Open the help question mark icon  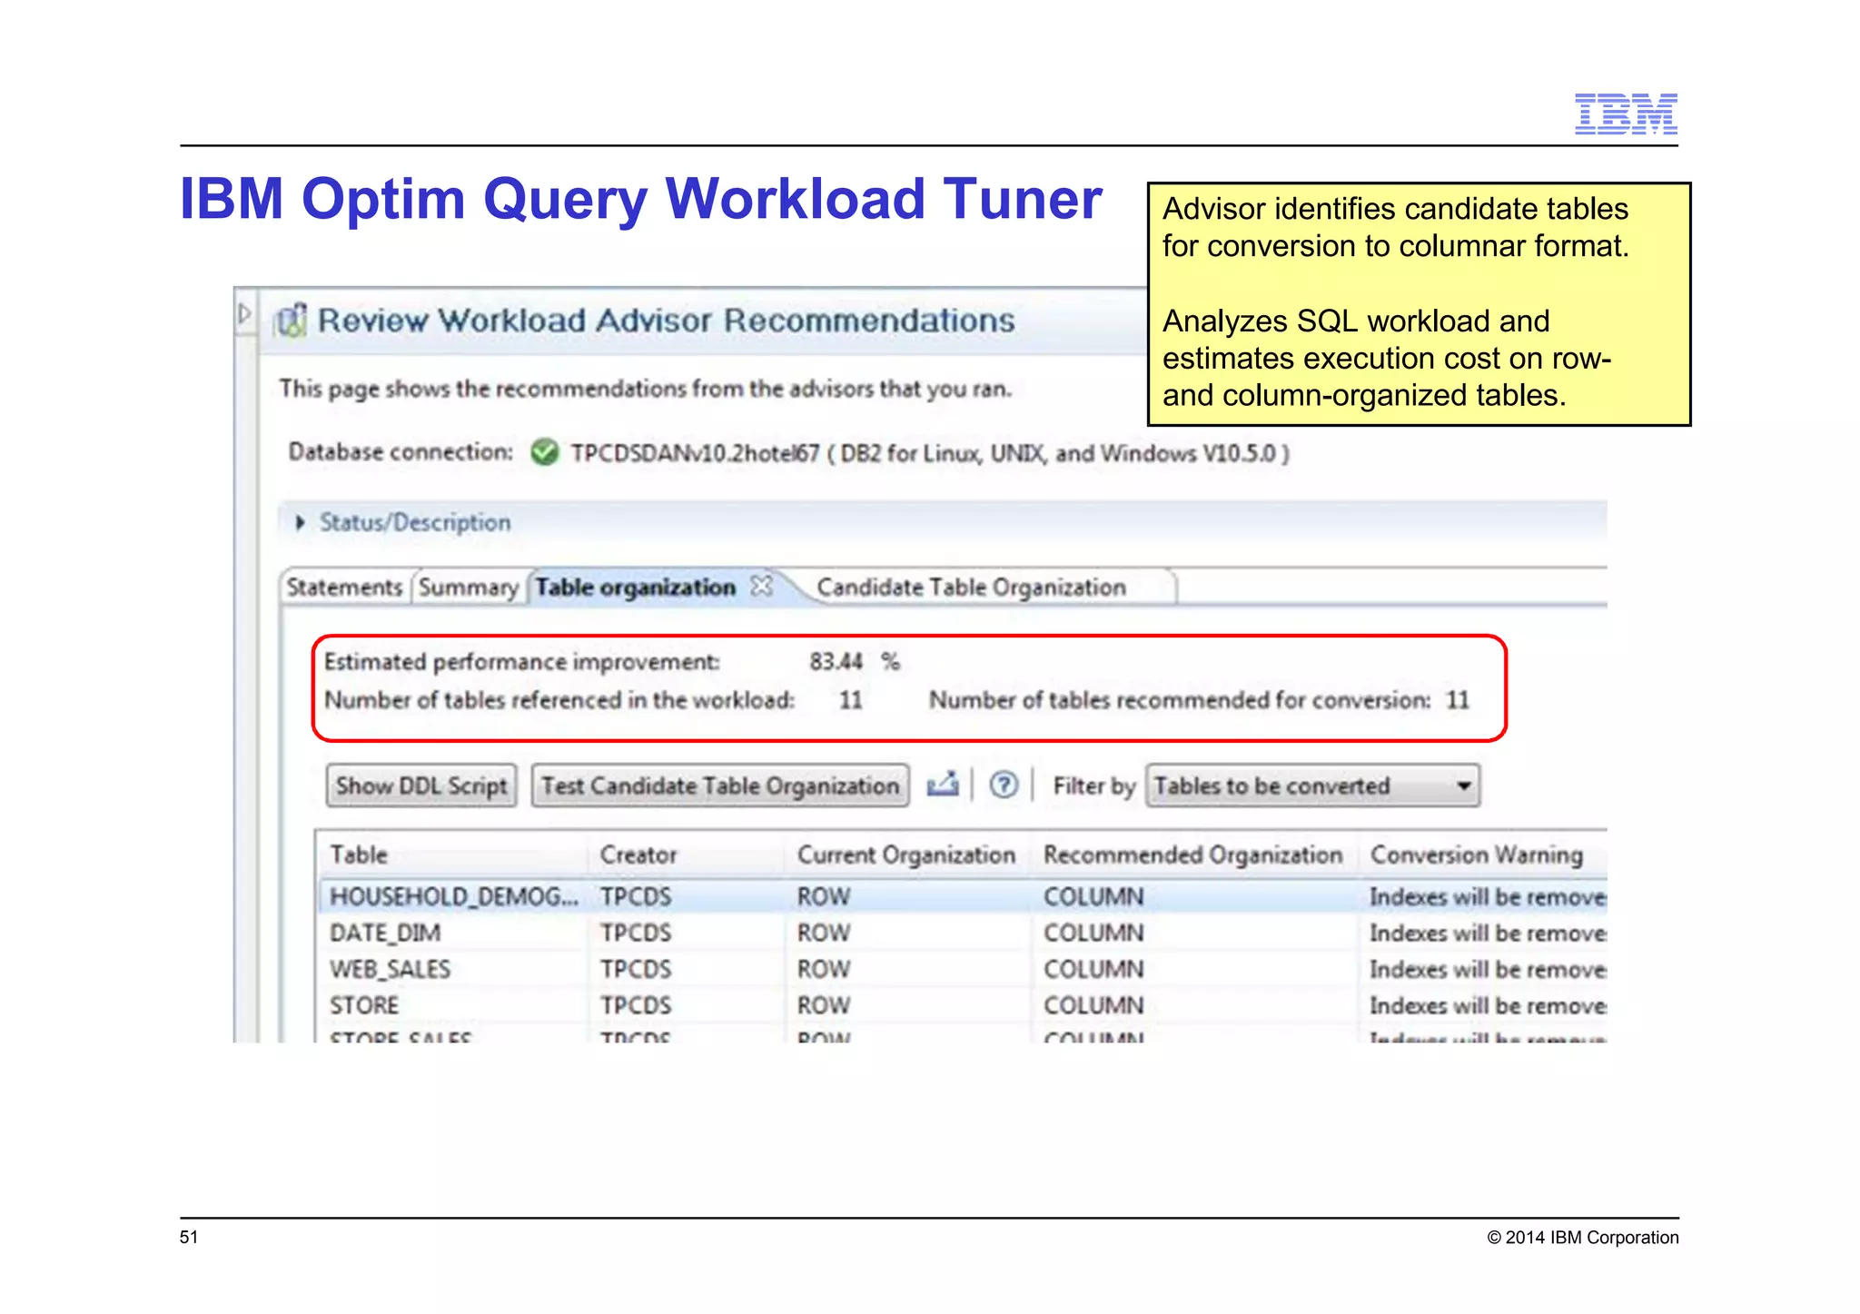point(1004,785)
